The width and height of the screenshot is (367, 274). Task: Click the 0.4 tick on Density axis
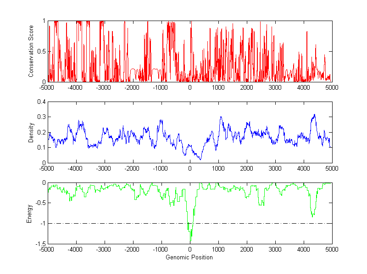tap(41, 102)
